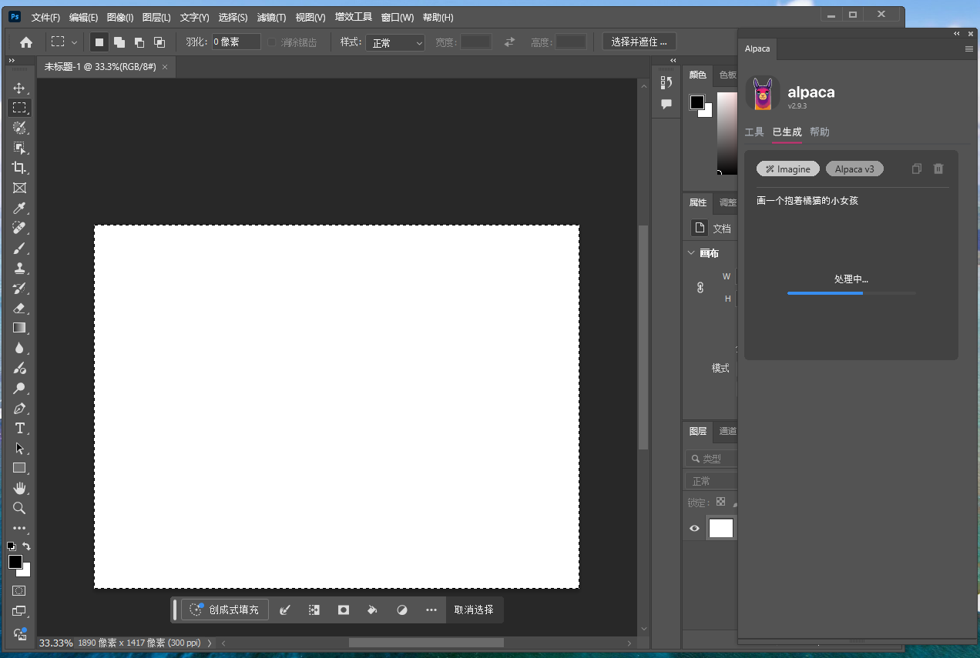The width and height of the screenshot is (980, 658).
Task: Click the 选择并遮住 button
Action: tap(639, 42)
